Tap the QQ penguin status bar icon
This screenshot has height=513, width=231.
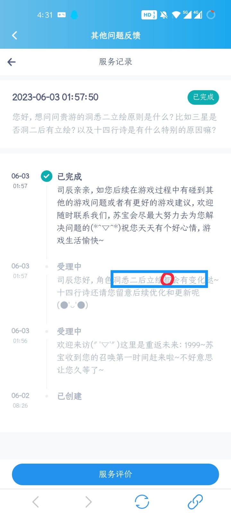pyautogui.click(x=74, y=15)
